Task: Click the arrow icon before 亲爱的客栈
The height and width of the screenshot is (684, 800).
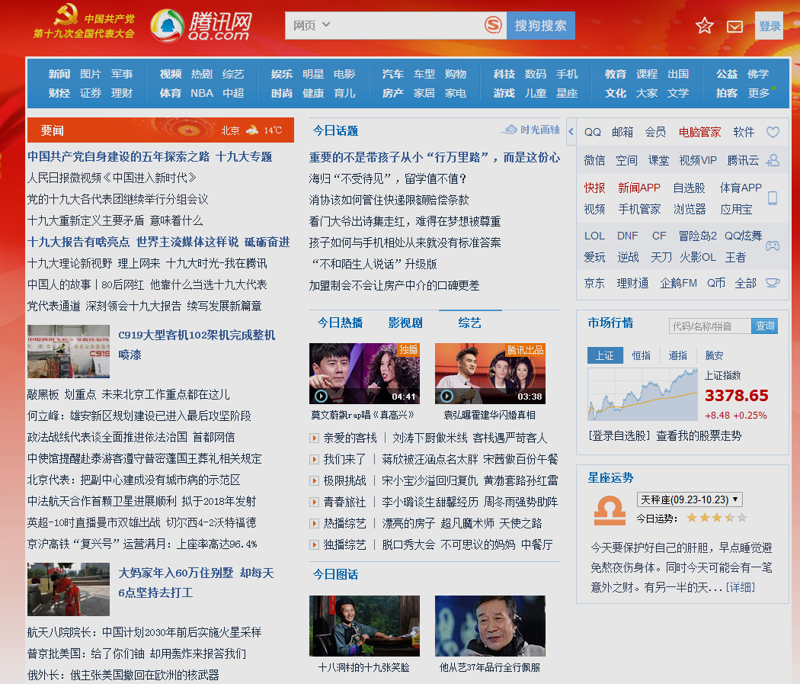Action: (x=314, y=438)
